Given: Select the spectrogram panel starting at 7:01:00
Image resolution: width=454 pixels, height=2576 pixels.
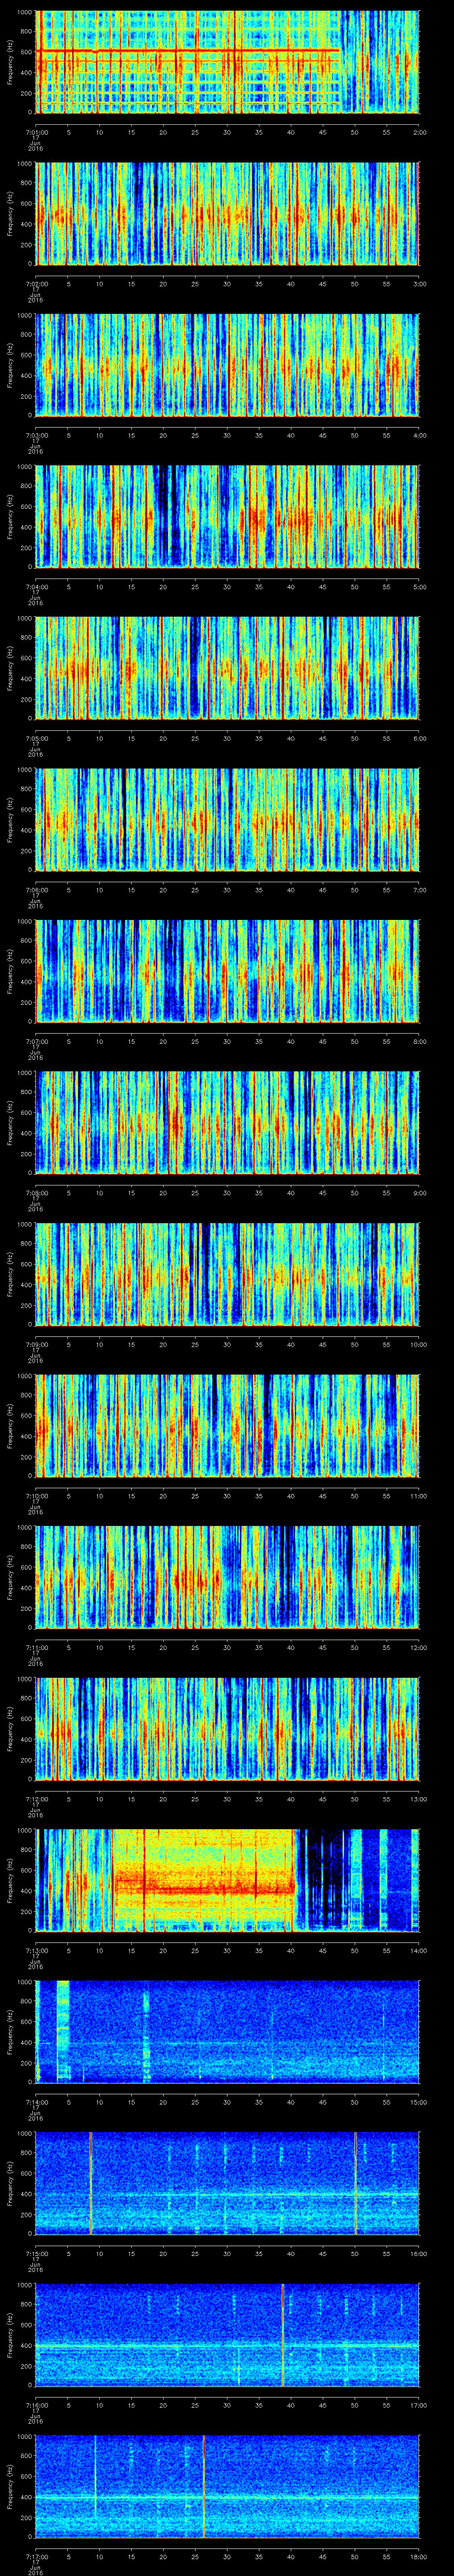Looking at the screenshot, I should [x=227, y=62].
